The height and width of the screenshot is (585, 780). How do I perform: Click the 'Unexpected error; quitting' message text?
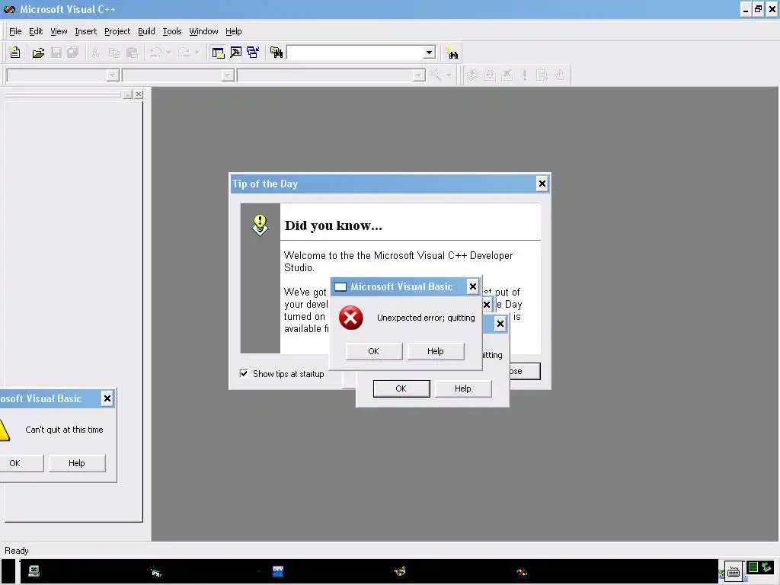pyautogui.click(x=426, y=318)
